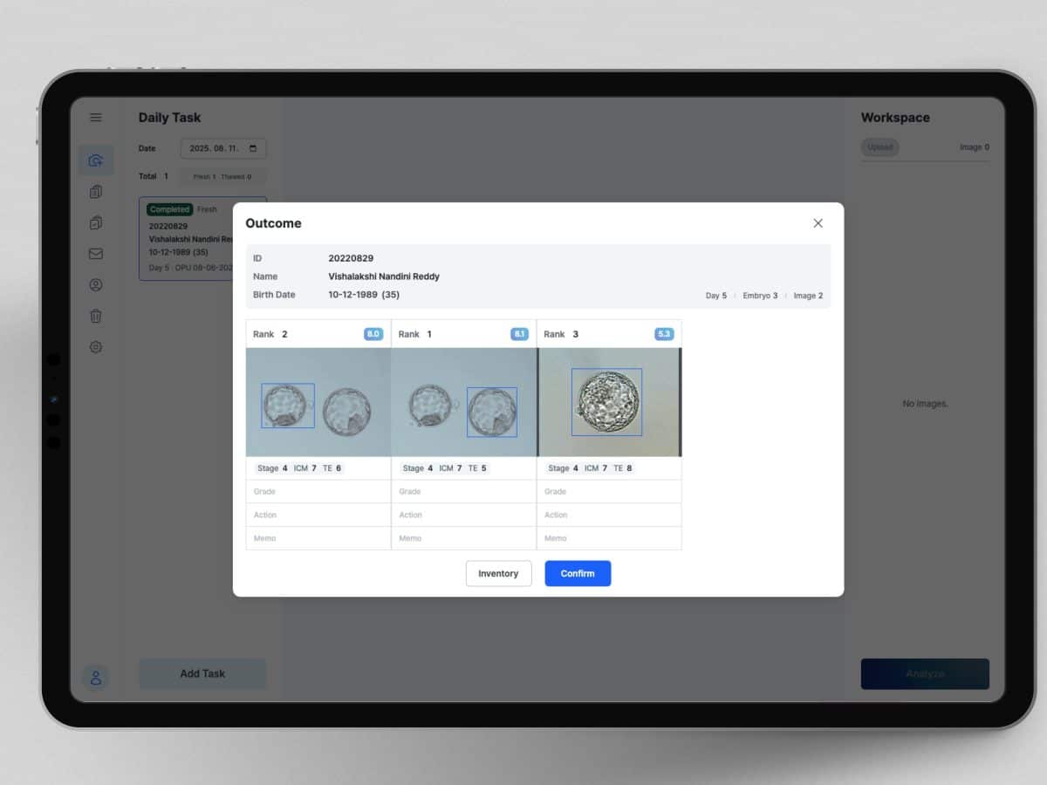The height and width of the screenshot is (785, 1047).
Task: Confirm the embryo outcome
Action: tap(578, 573)
